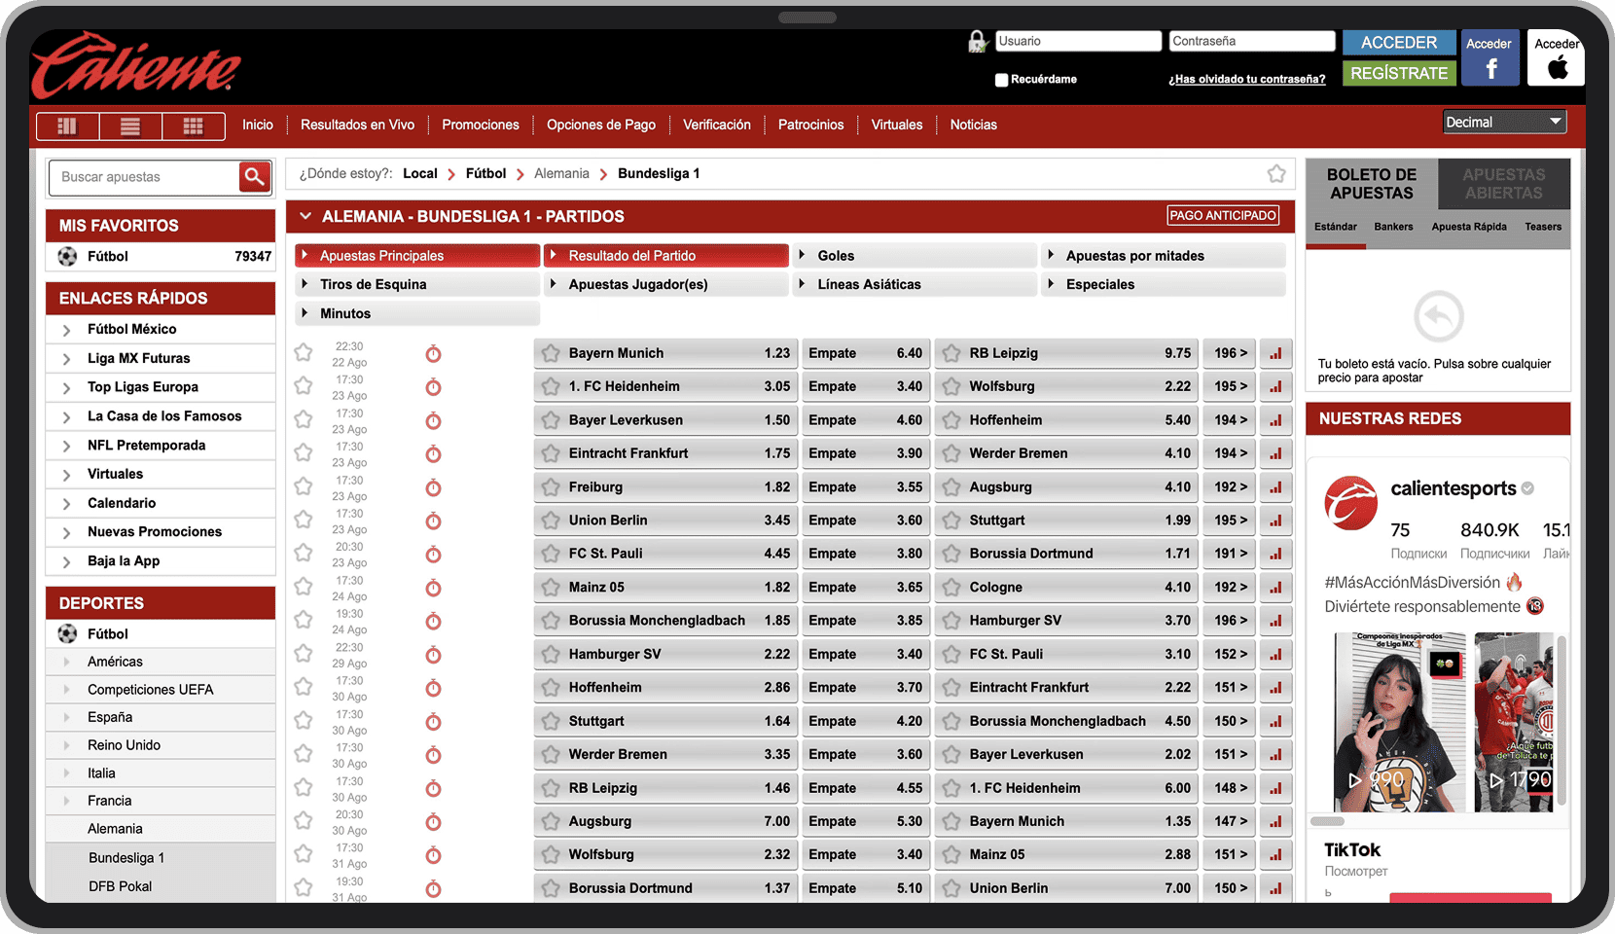The image size is (1615, 934).
Task: Switch to the column layout view icon
Action: click(67, 126)
